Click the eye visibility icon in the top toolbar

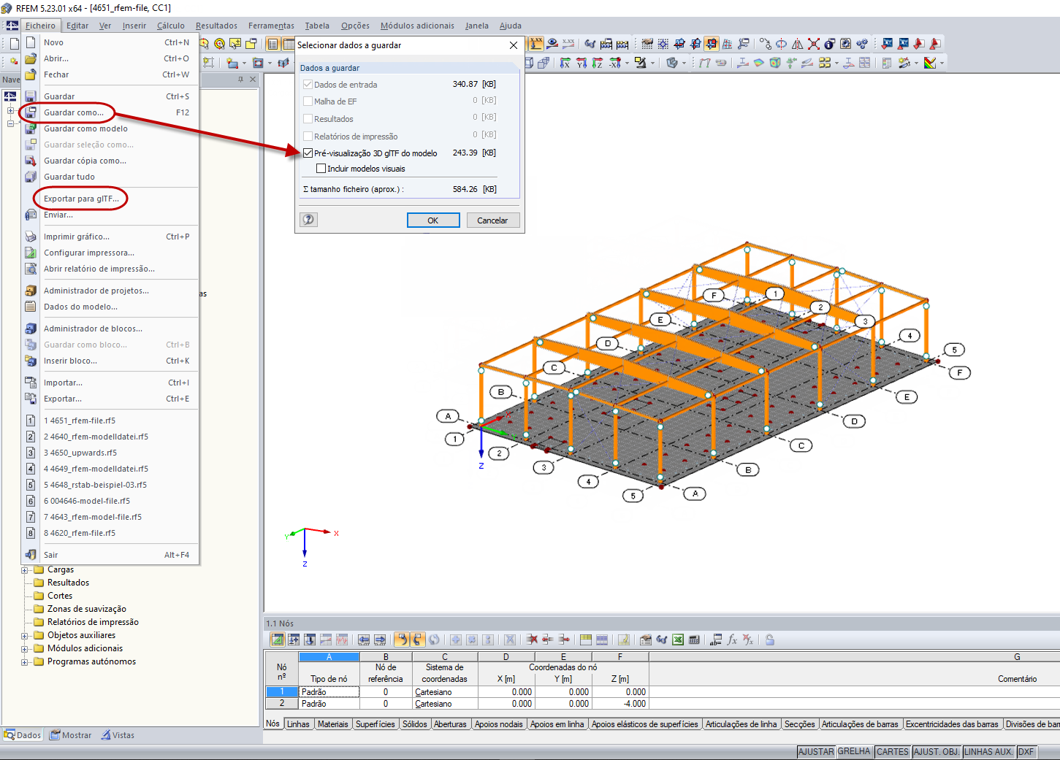click(x=552, y=44)
